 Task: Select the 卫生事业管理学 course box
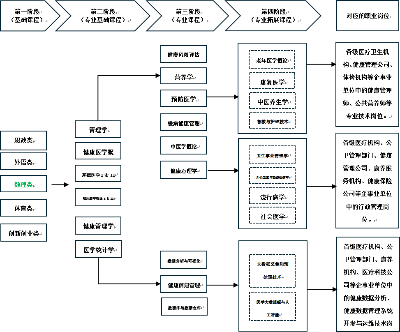point(272,155)
